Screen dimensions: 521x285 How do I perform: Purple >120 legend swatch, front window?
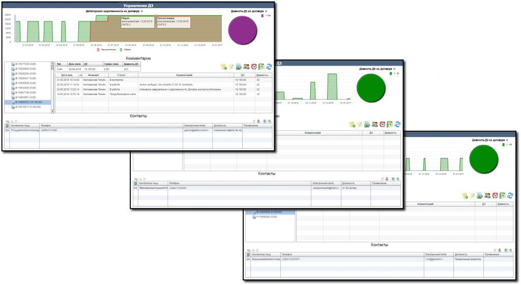pyautogui.click(x=262, y=16)
